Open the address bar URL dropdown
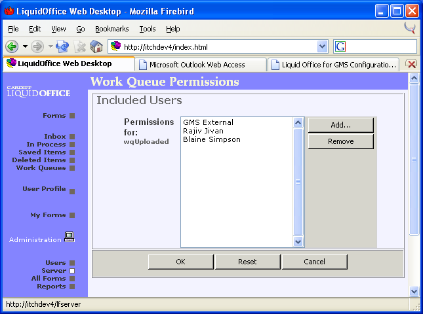Image resolution: width=423 pixels, height=314 pixels. click(322, 46)
